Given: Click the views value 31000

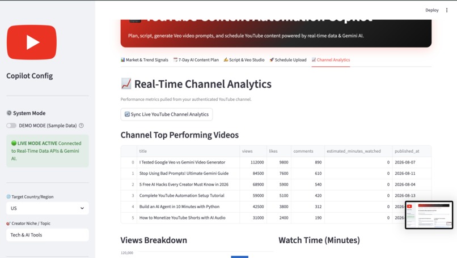Looking at the screenshot, I should (258, 218).
